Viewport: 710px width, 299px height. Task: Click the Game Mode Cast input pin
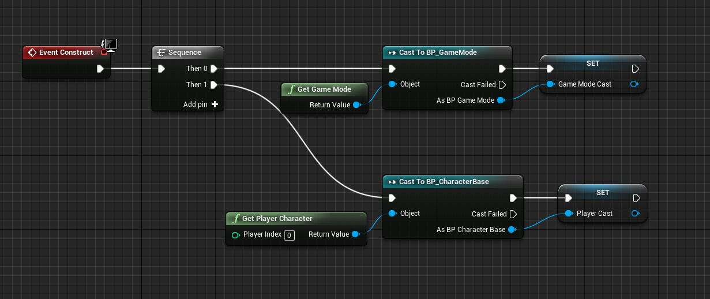pyautogui.click(x=550, y=84)
